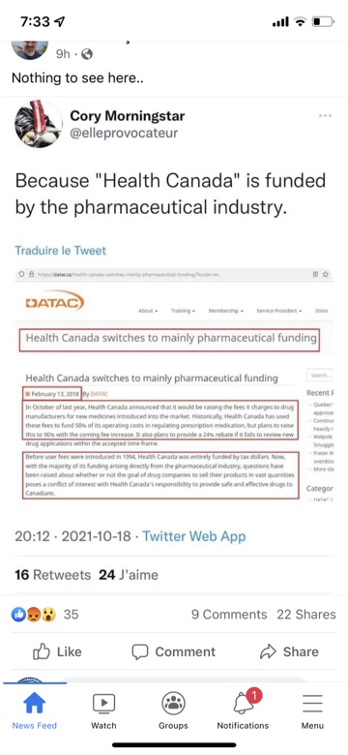
Task: Open Cory Morningstar's profile picture
Action: tap(39, 124)
